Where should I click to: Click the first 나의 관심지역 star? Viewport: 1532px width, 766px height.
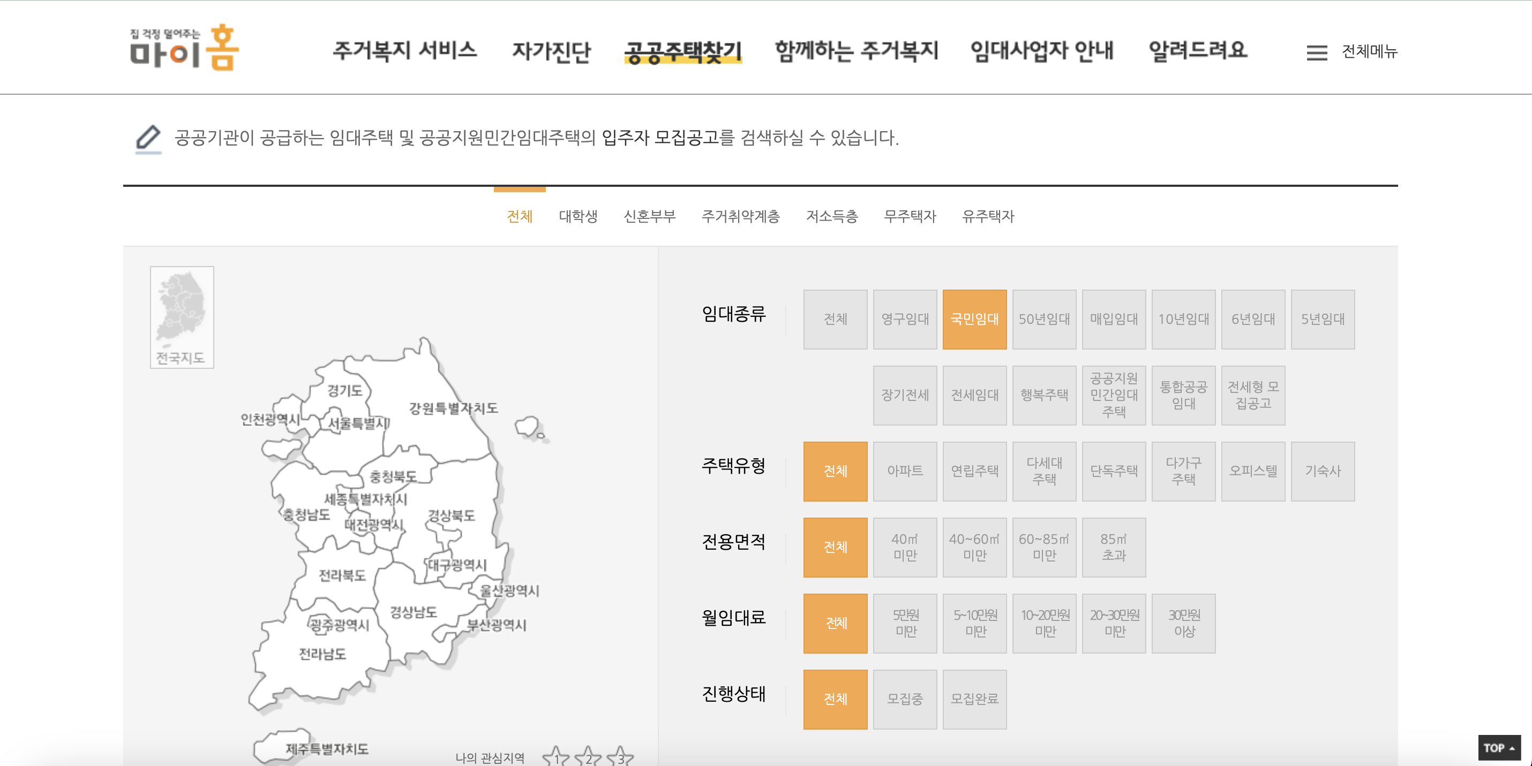click(x=556, y=757)
